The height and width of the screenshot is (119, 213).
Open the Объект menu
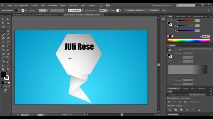point(34,5)
